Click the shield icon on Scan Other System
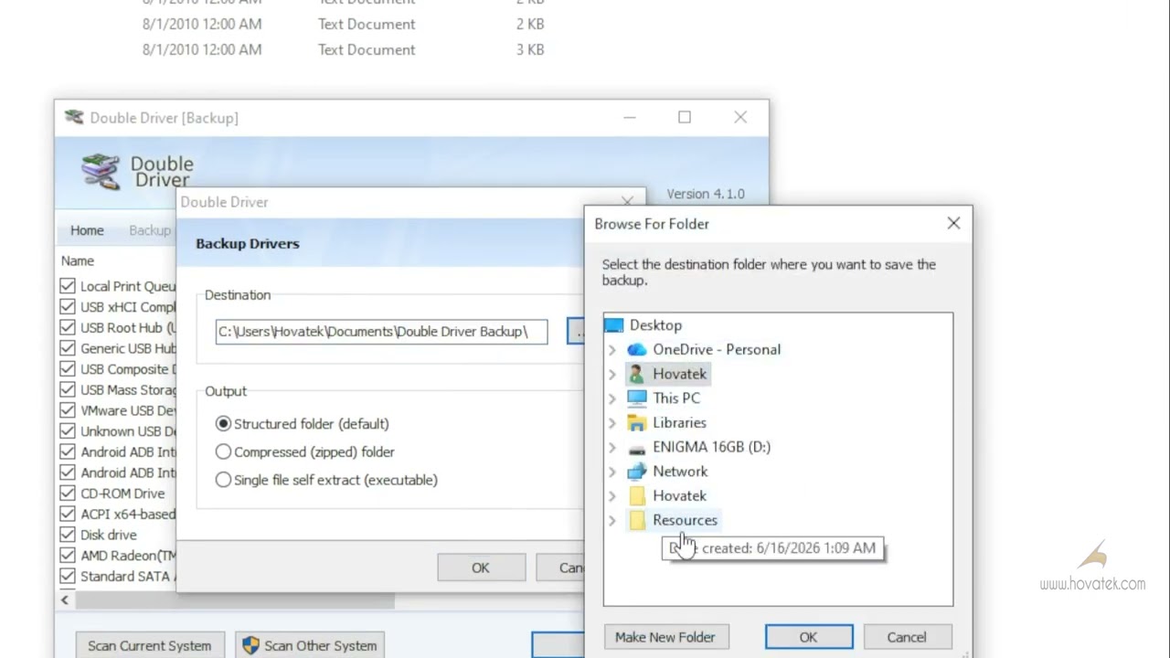This screenshot has height=658, width=1170. point(250,645)
